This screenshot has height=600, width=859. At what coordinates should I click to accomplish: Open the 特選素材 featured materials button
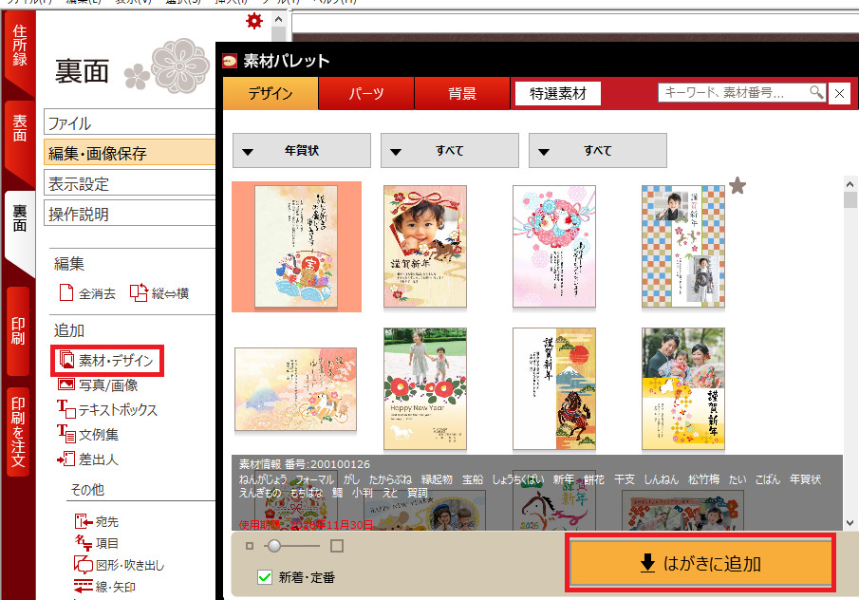coord(558,94)
